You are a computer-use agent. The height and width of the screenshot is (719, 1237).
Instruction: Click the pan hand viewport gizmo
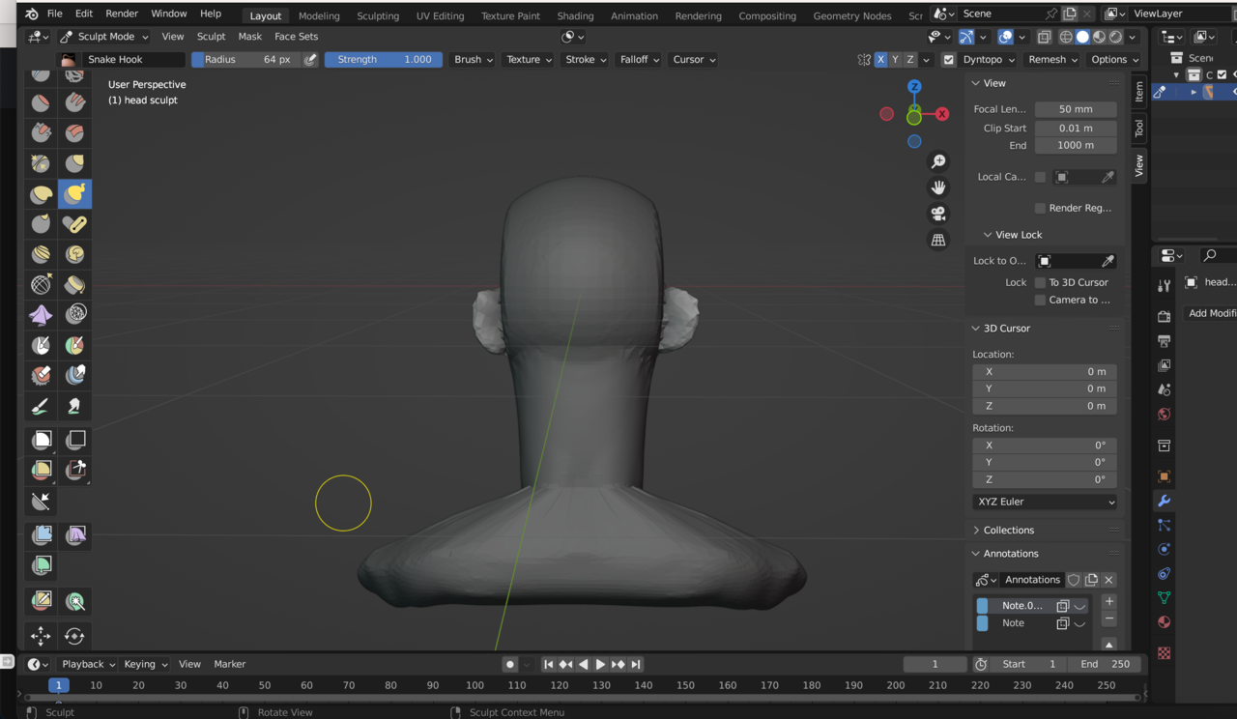tap(937, 187)
